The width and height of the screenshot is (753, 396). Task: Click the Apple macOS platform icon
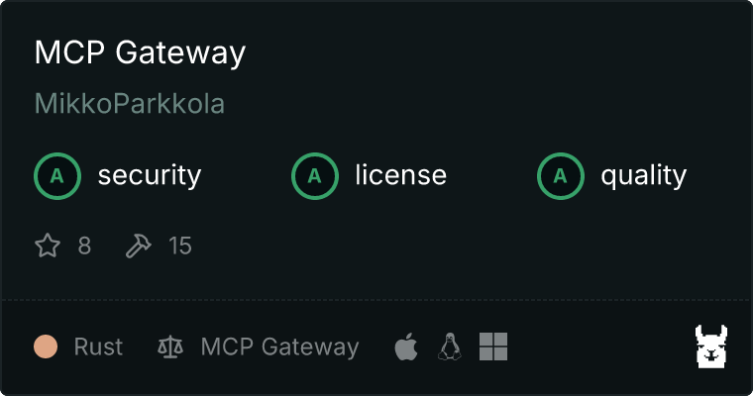406,346
